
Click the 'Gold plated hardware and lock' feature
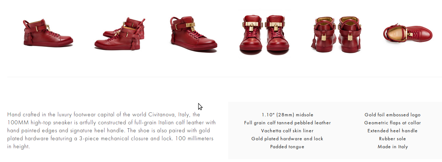(287, 139)
